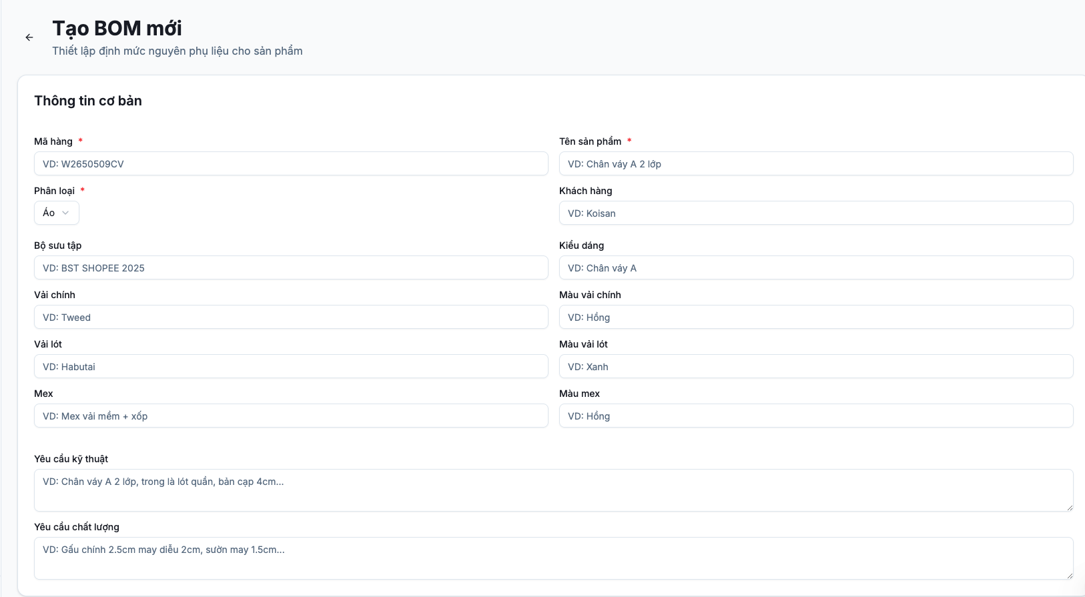Click into the Mex input field
This screenshot has width=1085, height=597.
pyautogui.click(x=291, y=416)
